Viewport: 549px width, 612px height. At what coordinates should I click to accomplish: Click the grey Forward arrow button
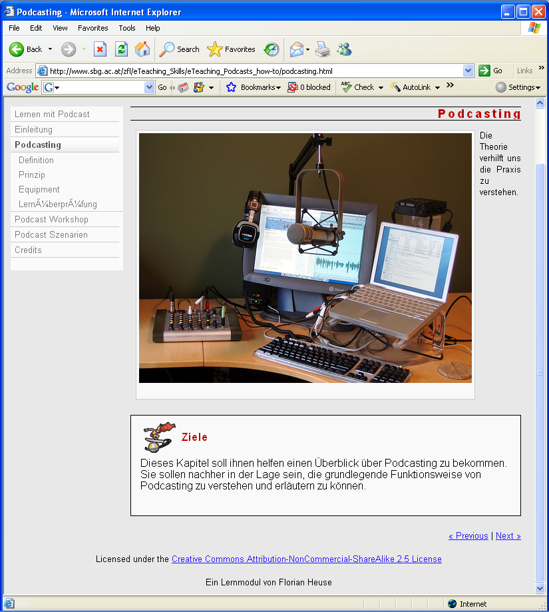click(69, 49)
